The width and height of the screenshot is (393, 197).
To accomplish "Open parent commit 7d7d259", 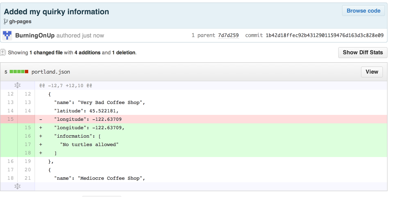I will point(228,35).
